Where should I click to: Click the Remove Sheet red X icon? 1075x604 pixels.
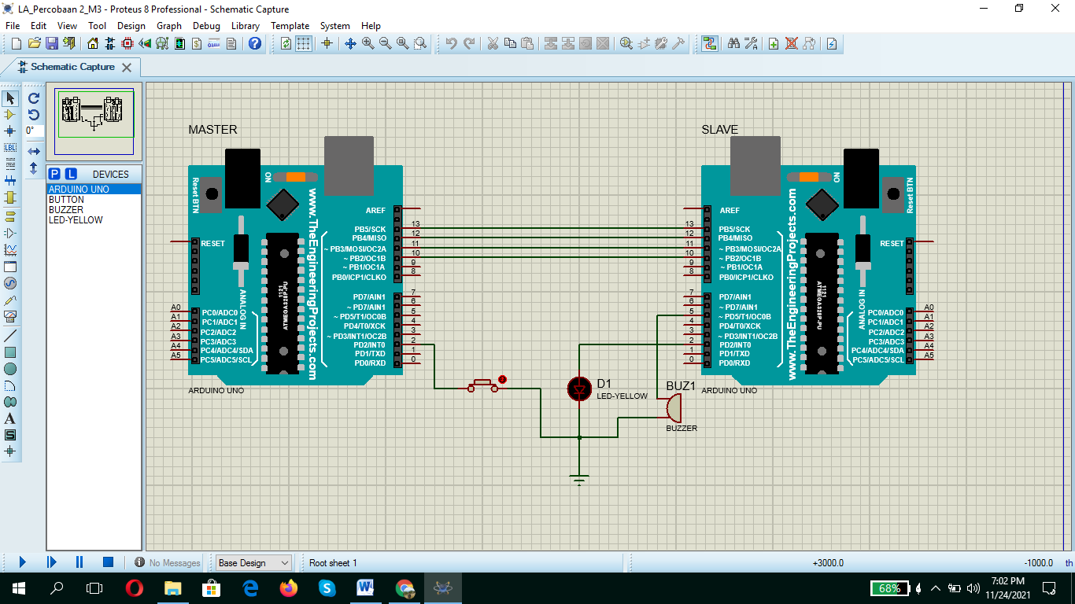pyautogui.click(x=791, y=43)
